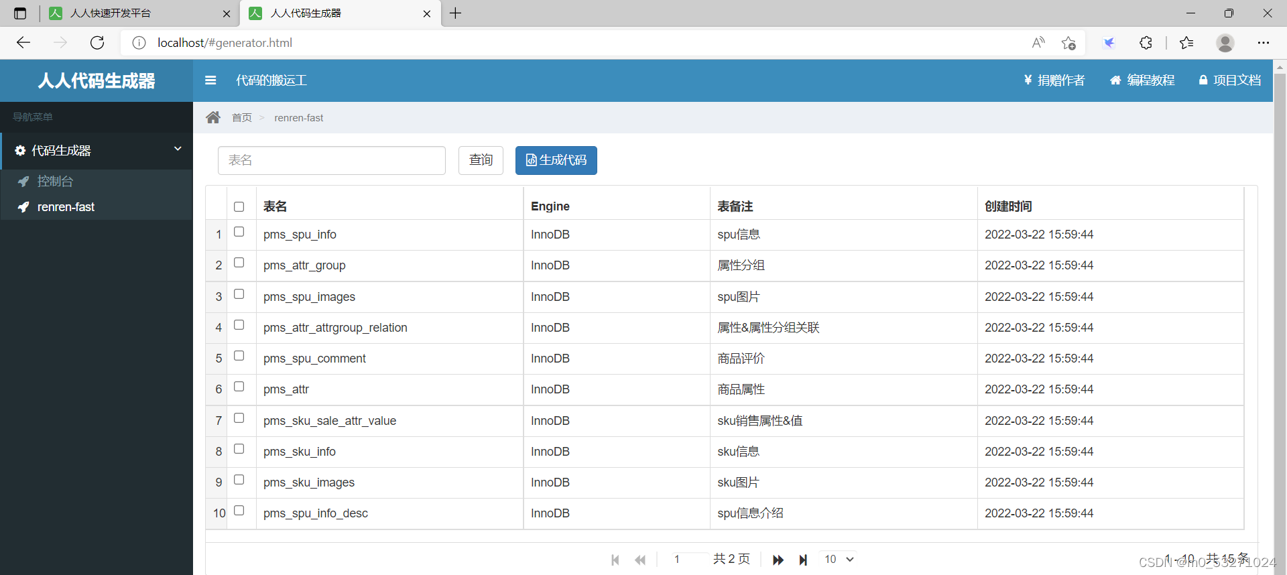
Task: Select the pms_sku_info table name cell
Action: 389,452
